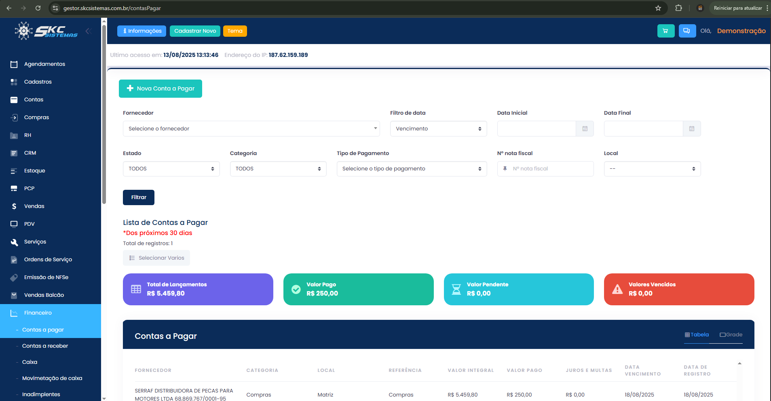Reload the page in the browser

click(38, 8)
